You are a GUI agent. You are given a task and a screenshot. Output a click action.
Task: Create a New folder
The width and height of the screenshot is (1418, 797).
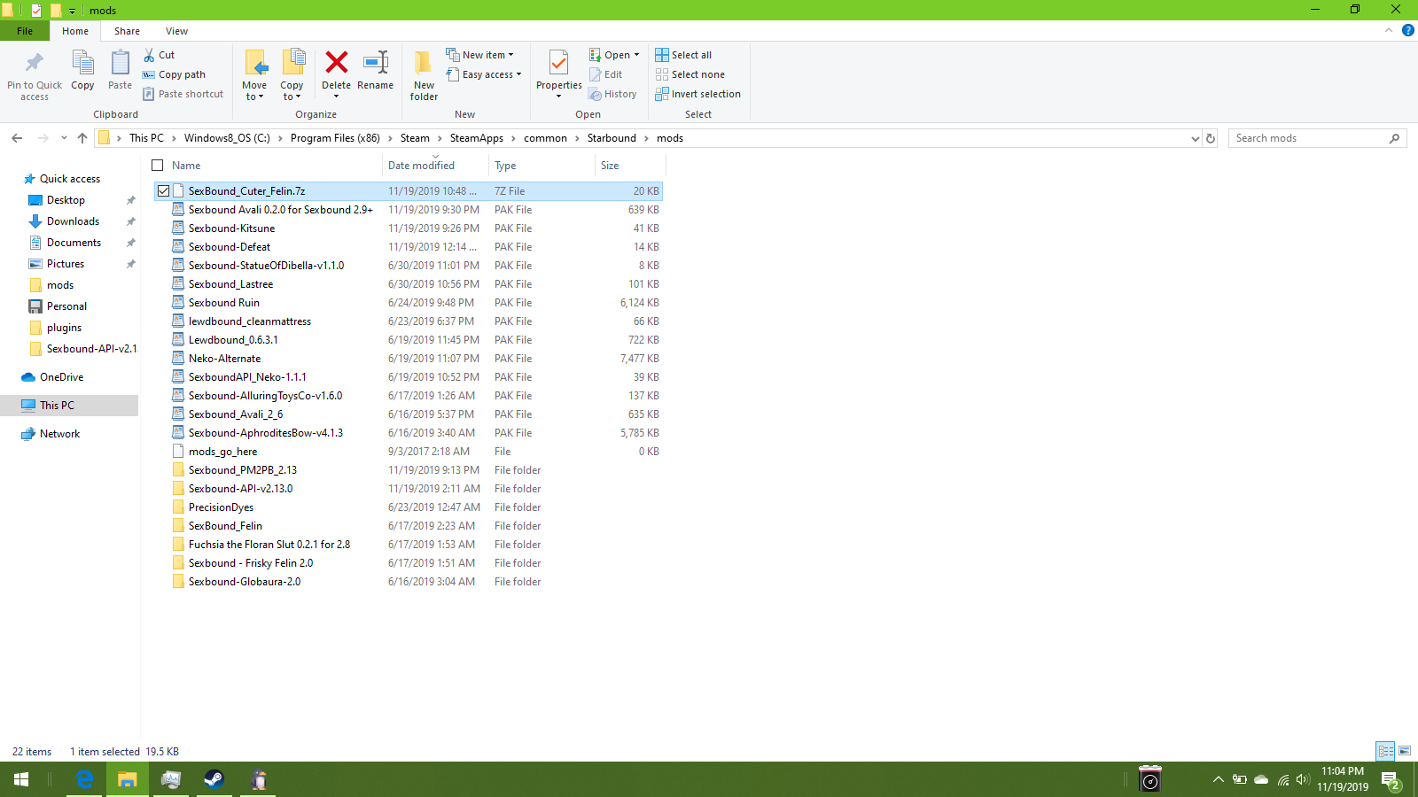[x=424, y=74]
